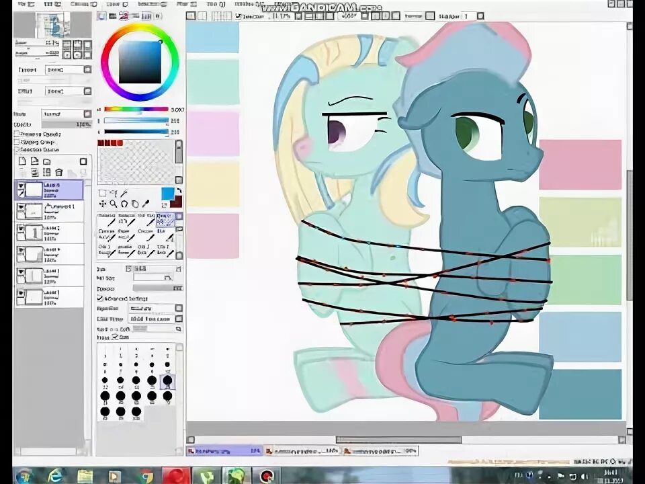The image size is (645, 484).
Task: Select the highlighted brush size preset
Action: (167, 382)
